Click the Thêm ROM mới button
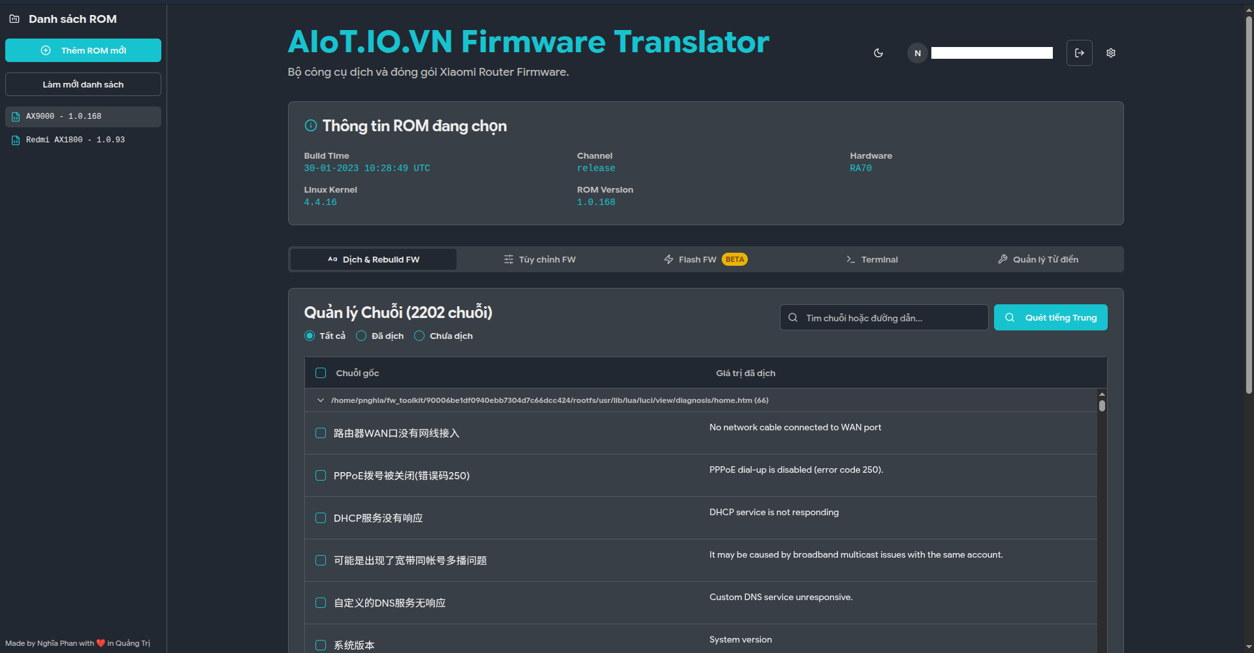Viewport: 1254px width, 653px height. click(x=83, y=50)
